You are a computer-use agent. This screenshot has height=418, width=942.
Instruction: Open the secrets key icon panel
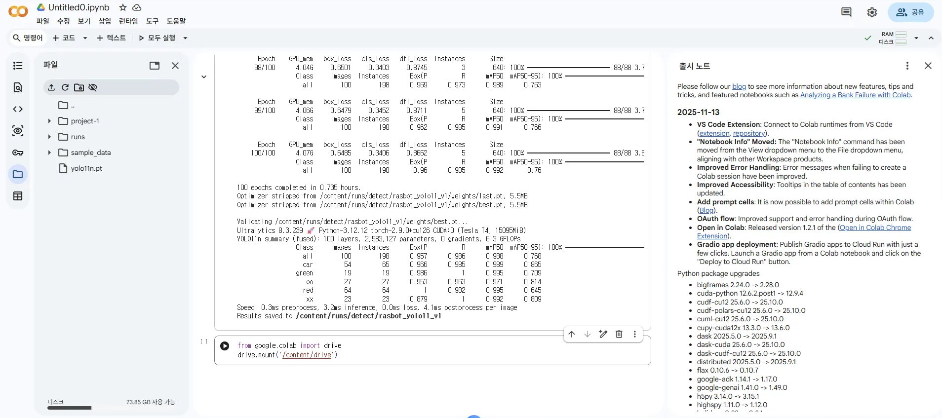point(18,152)
